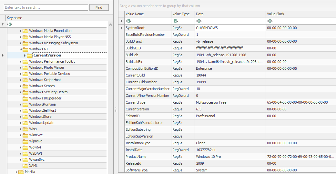
Task: Expand the CurrentVersion subkey node
Action: (x=25, y=55)
